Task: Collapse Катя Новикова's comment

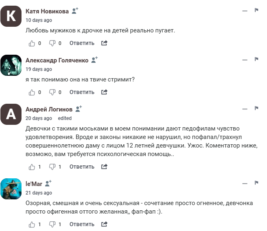Action: click(245, 11)
